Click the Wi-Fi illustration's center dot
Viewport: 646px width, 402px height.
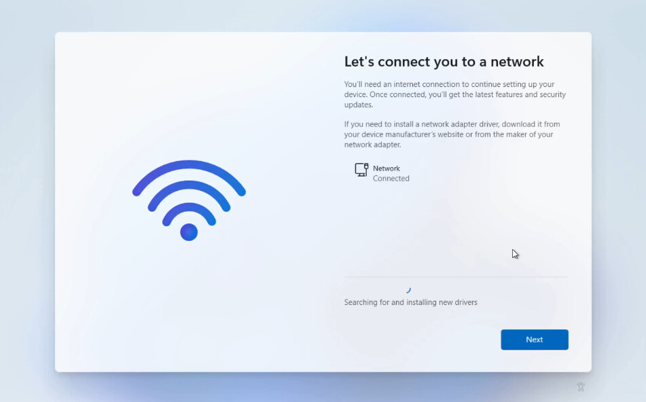(189, 232)
